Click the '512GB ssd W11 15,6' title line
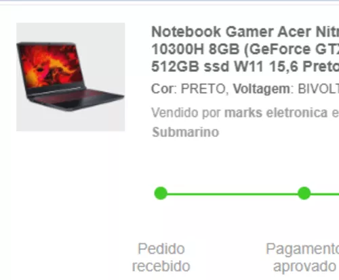 click(x=245, y=66)
